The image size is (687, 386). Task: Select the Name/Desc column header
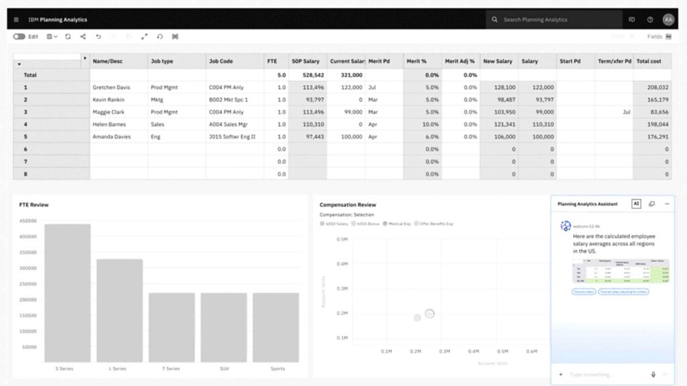pyautogui.click(x=119, y=61)
